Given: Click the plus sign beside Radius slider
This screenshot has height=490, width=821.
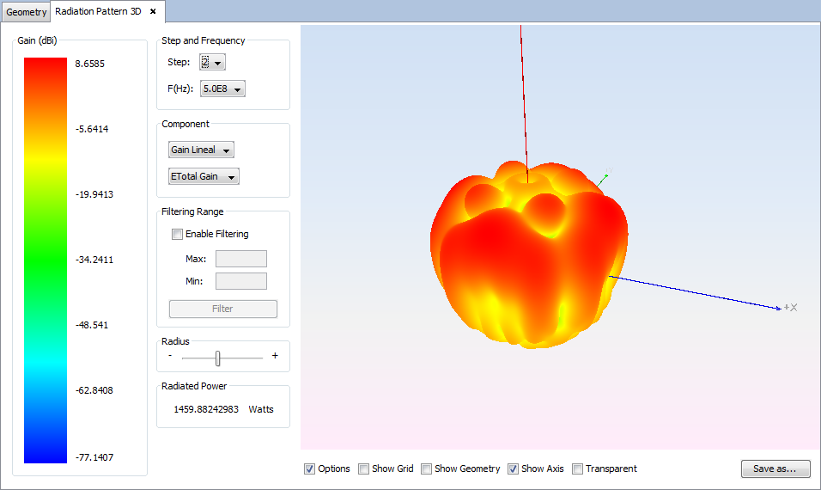Looking at the screenshot, I should [x=275, y=356].
